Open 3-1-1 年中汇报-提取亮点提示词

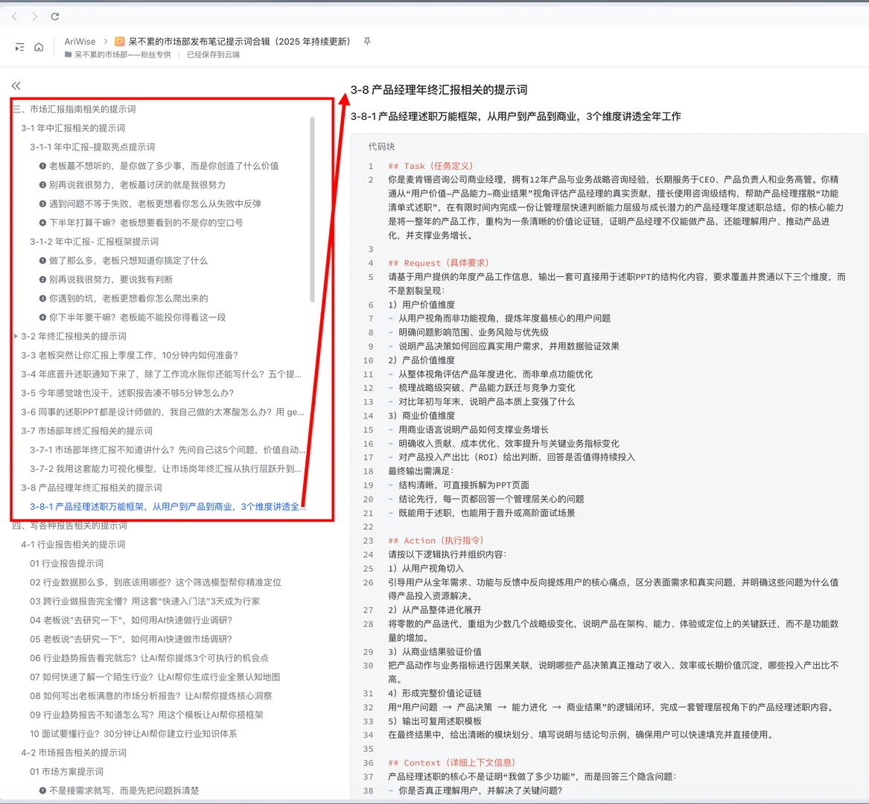[92, 147]
